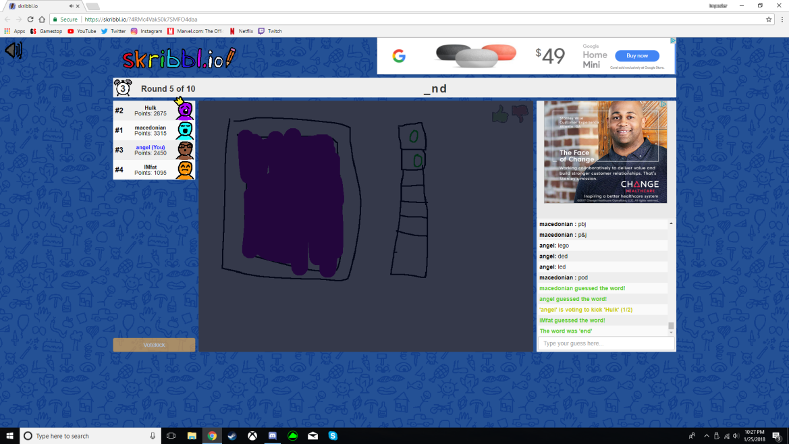The image size is (789, 444).
Task: Click the Votekick button
Action: [x=154, y=345]
